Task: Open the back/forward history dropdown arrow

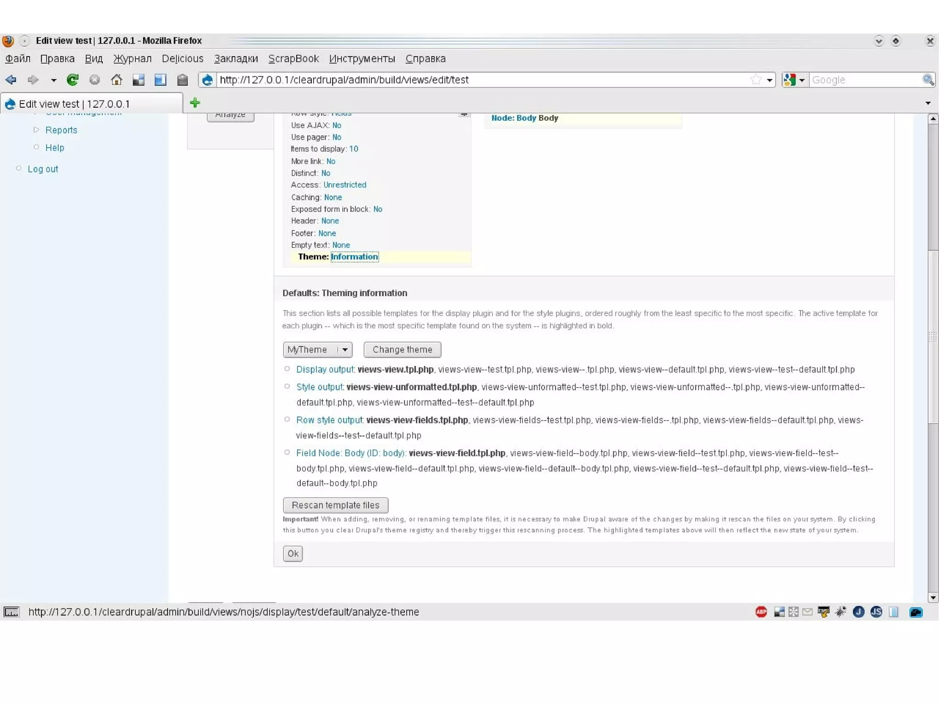Action: [x=54, y=80]
